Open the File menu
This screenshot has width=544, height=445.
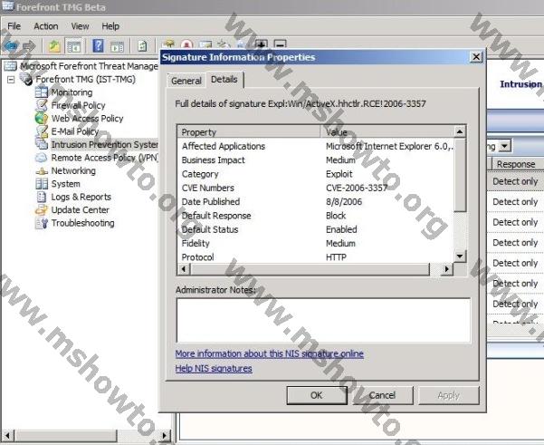point(14,26)
